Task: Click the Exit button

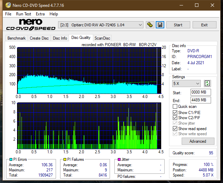Action: click(x=204, y=25)
